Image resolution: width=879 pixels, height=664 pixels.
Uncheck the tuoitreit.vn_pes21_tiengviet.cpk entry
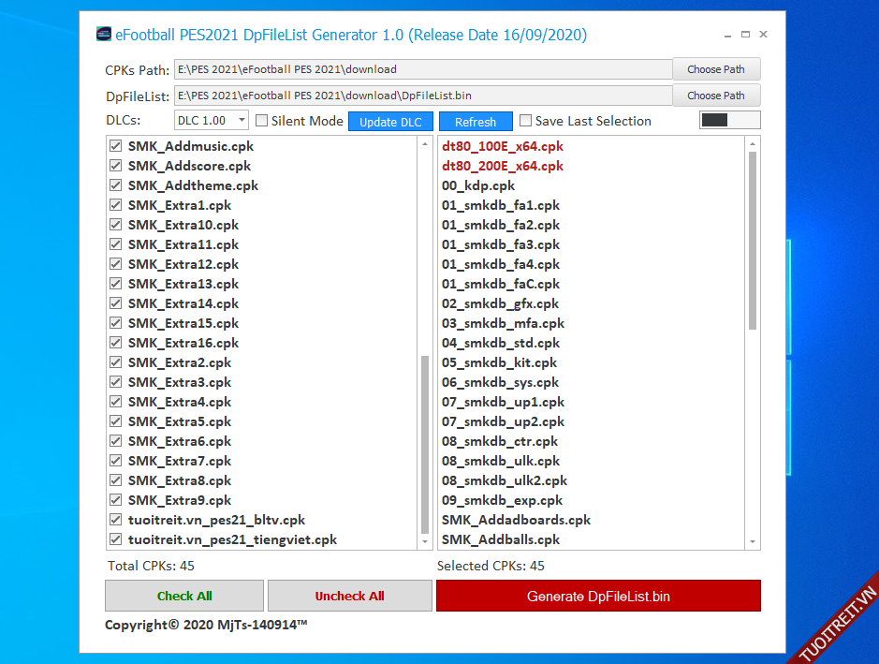coord(116,539)
